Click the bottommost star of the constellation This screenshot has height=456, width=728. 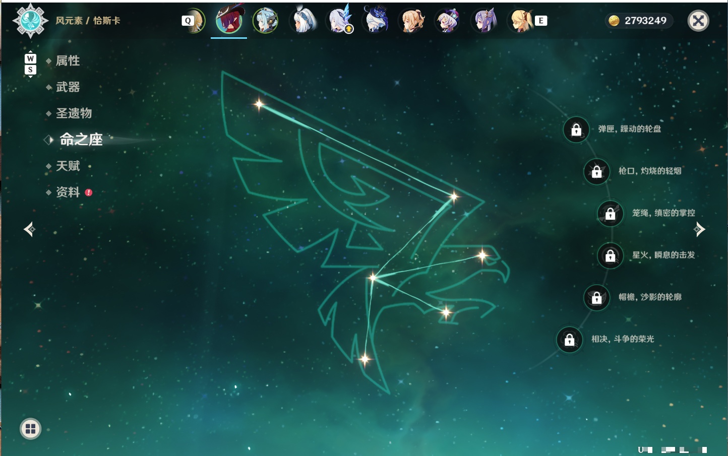365,359
